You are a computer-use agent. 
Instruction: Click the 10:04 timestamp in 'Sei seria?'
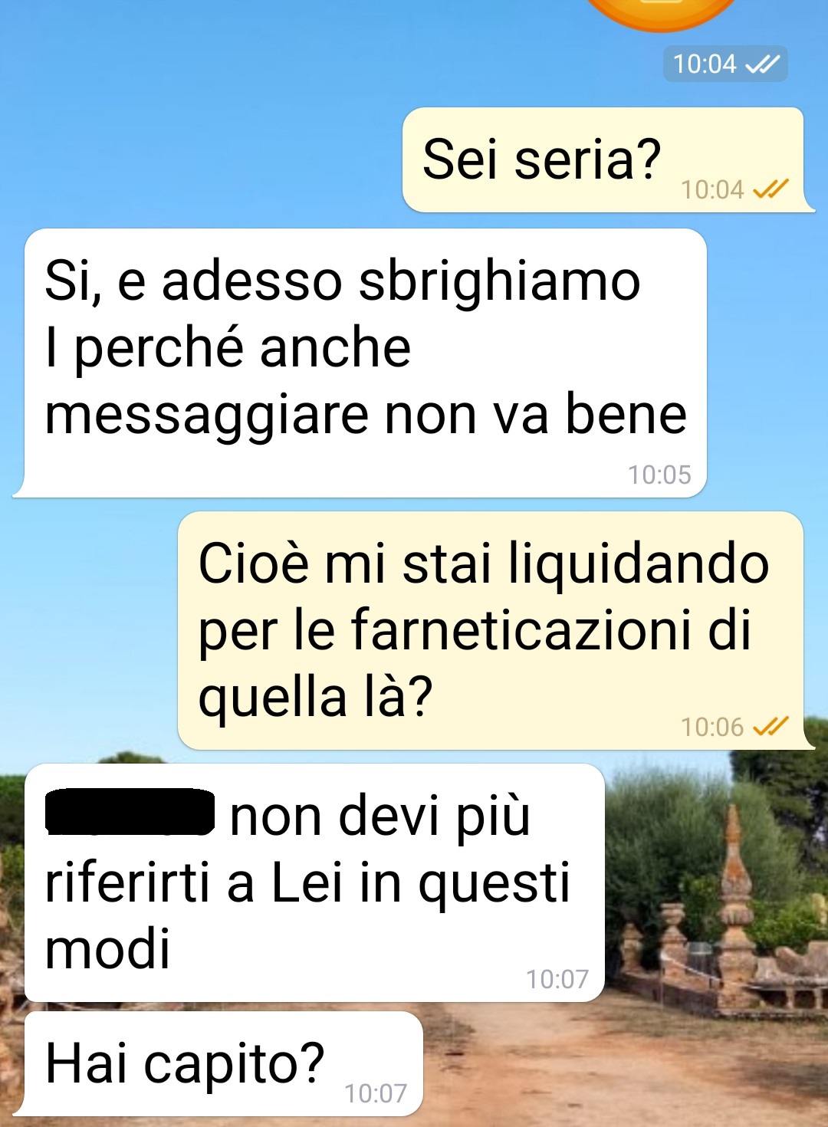pos(712,189)
